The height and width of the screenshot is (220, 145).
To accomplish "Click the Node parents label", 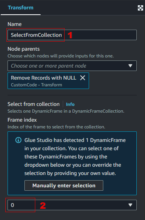I will [24, 49].
